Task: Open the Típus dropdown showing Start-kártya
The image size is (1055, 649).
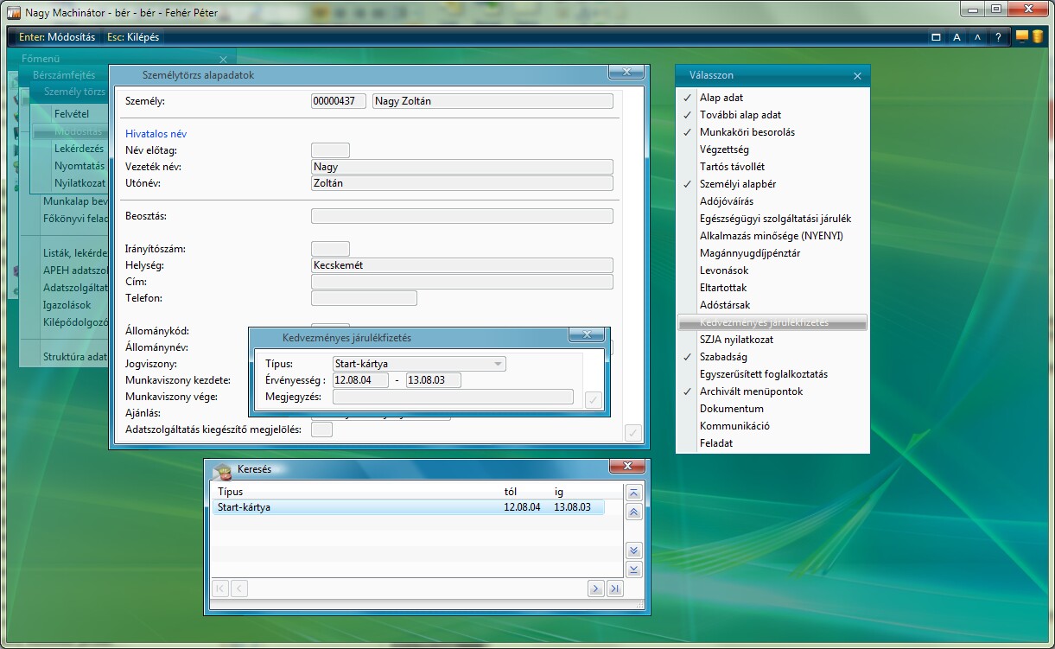Action: 498,364
